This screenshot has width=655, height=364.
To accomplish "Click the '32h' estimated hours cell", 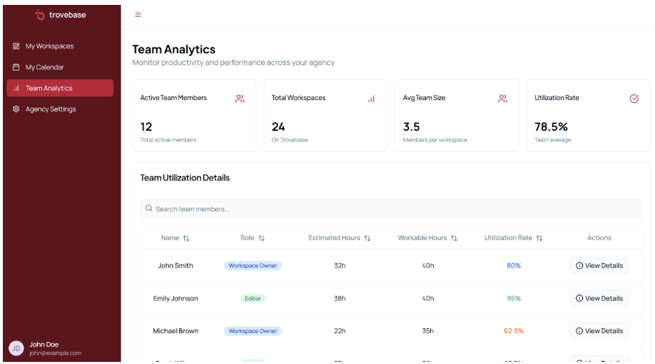I will tap(340, 265).
